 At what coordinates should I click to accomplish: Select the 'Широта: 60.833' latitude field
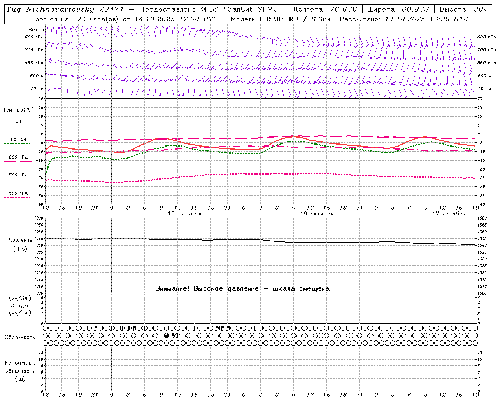(x=398, y=9)
